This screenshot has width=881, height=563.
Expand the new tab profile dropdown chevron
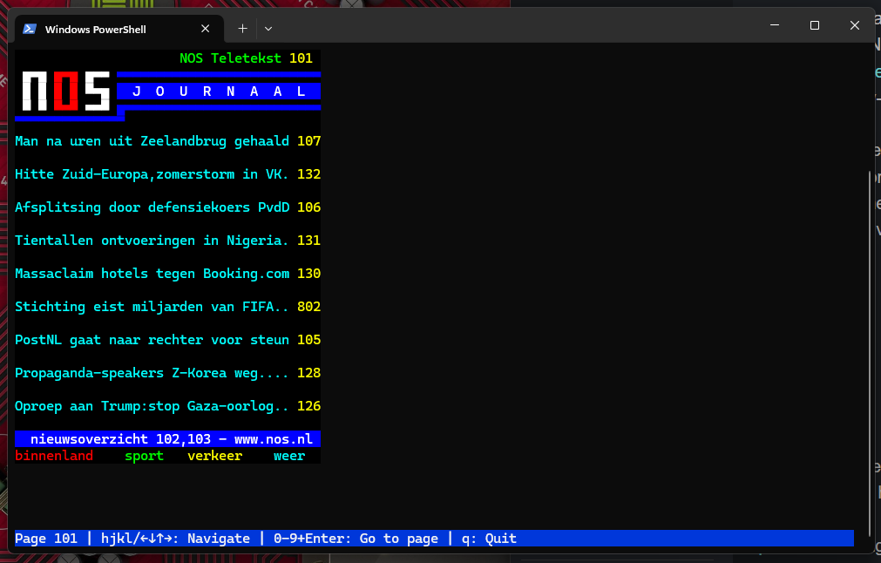[268, 29]
